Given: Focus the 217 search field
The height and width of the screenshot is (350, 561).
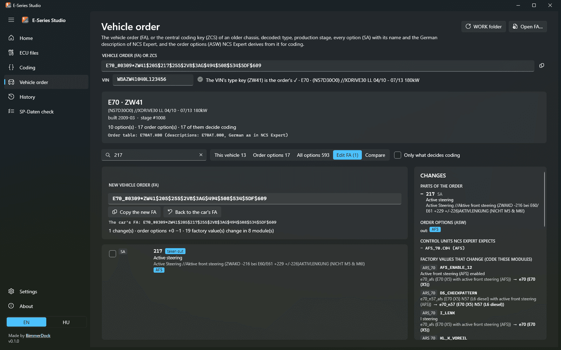Looking at the screenshot, I should coord(155,155).
